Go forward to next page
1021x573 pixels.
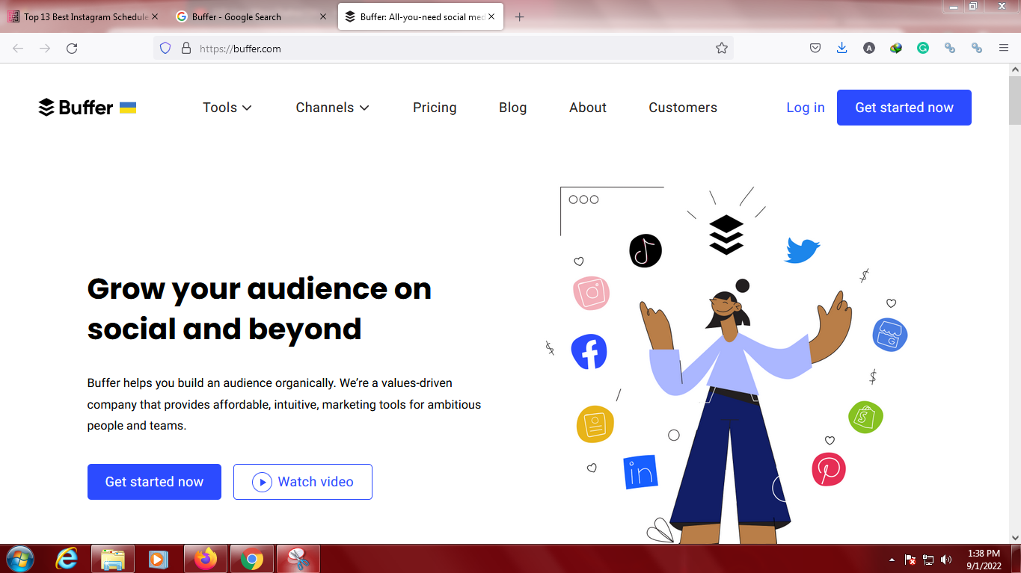pyautogui.click(x=45, y=48)
